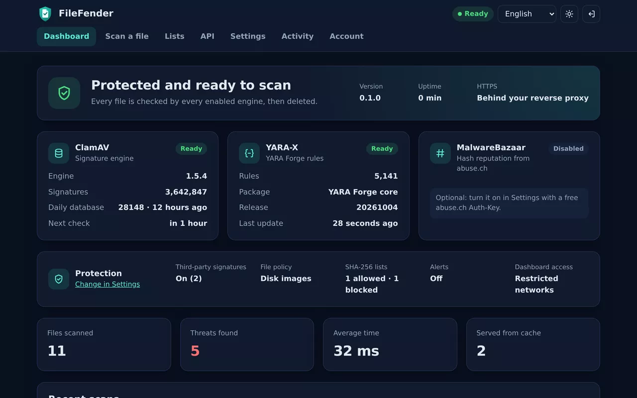Click the green shield icon beside Protected and ready

coord(64,93)
